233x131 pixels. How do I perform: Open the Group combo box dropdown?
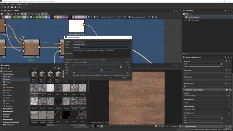129,47
